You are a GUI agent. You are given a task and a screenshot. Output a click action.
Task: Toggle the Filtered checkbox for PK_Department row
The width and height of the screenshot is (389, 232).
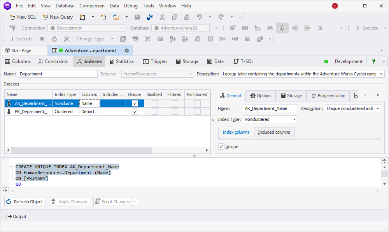tap(175, 112)
